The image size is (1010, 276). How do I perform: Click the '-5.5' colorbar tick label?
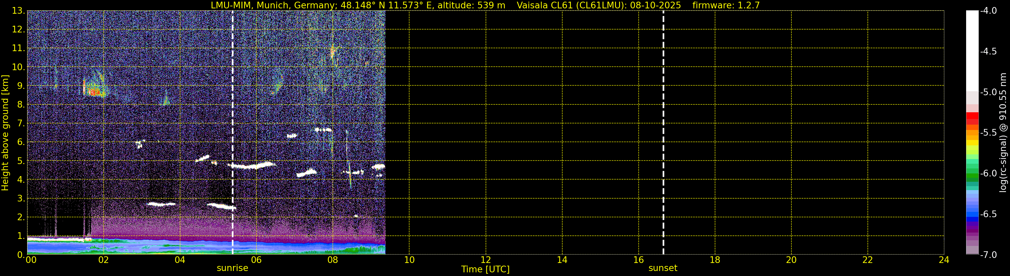point(988,133)
